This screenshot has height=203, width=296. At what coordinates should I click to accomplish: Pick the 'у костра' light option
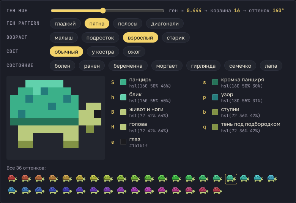click(103, 52)
